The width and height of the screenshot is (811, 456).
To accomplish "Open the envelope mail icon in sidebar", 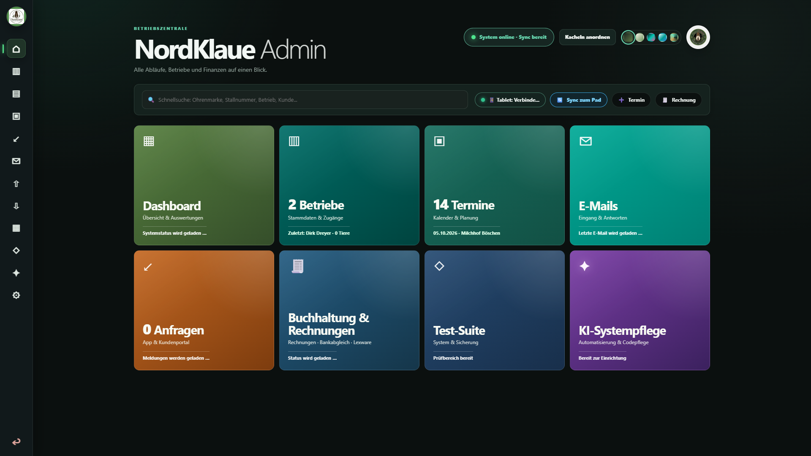I will (x=16, y=161).
